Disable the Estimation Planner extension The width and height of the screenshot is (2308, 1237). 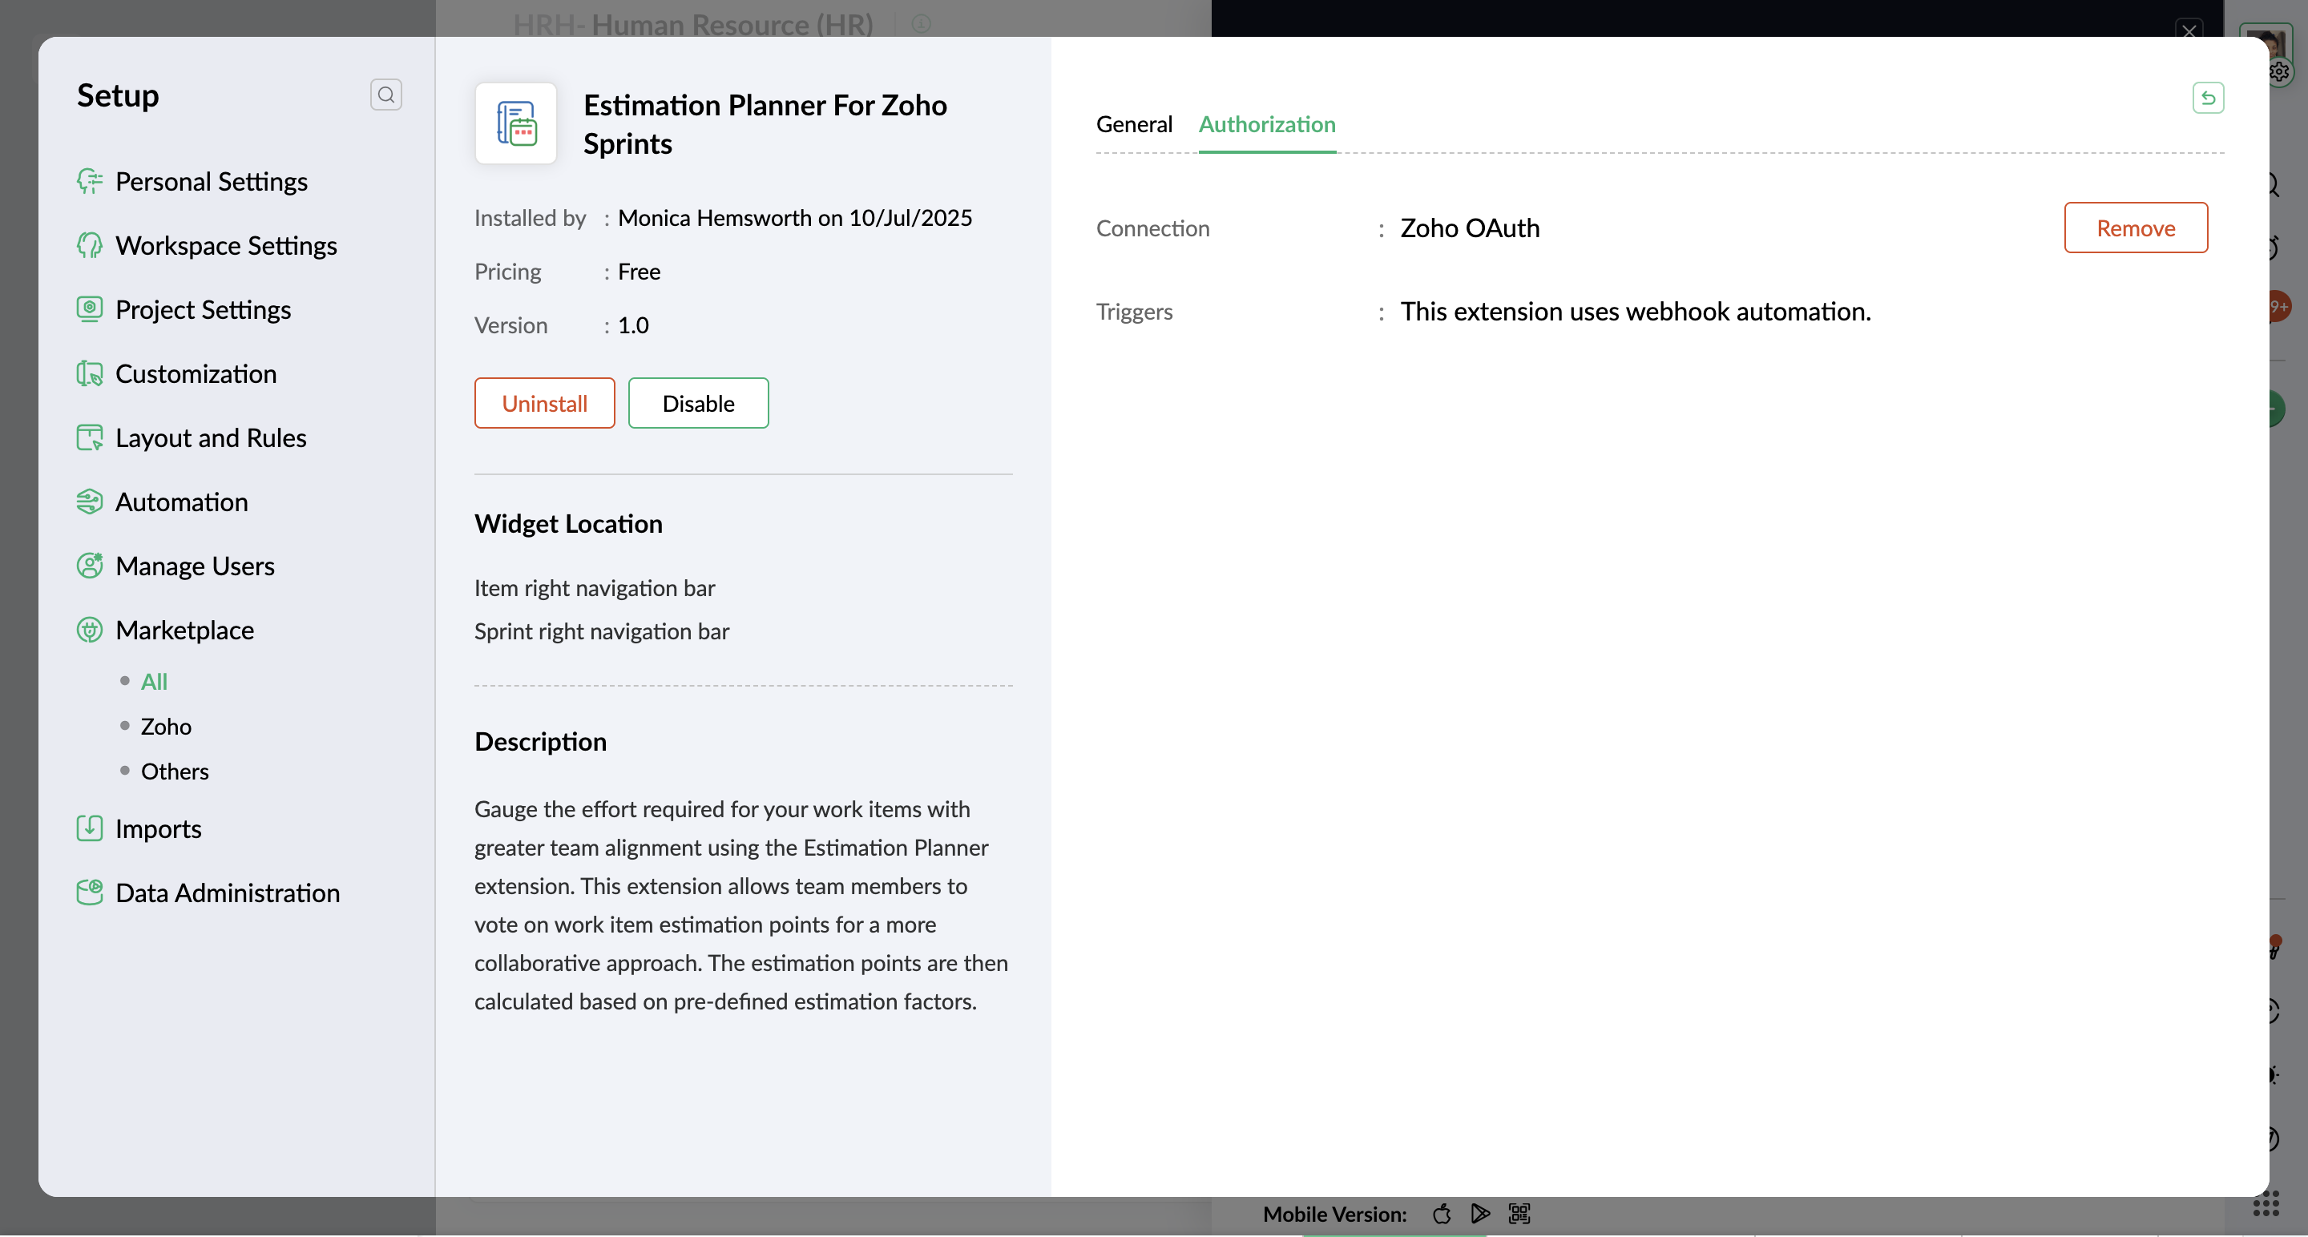[x=698, y=403]
